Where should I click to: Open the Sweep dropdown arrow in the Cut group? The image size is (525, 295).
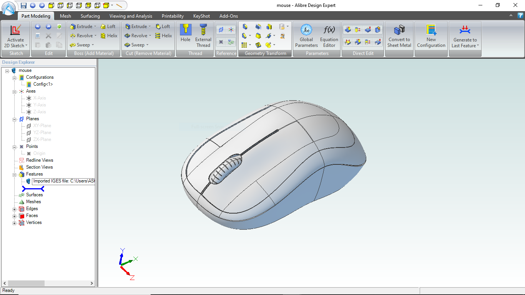point(147,45)
